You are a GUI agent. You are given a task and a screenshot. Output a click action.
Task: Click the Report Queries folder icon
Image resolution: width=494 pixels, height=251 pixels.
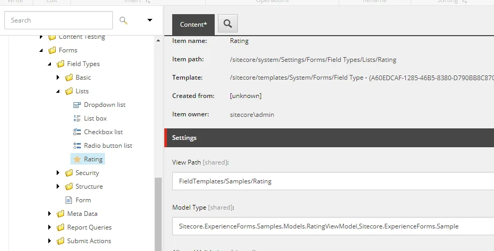pos(60,227)
